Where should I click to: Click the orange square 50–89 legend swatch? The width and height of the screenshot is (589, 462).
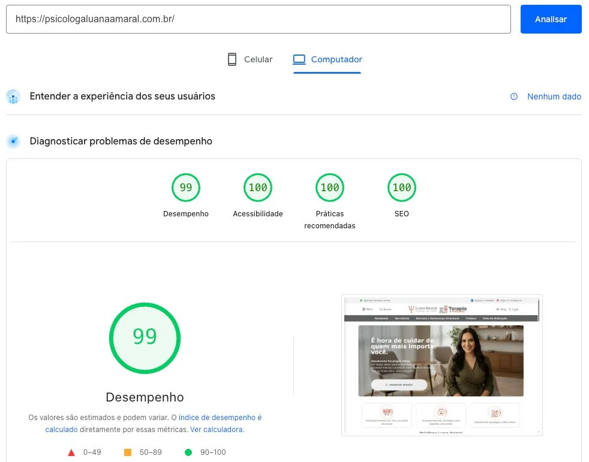[x=128, y=452]
